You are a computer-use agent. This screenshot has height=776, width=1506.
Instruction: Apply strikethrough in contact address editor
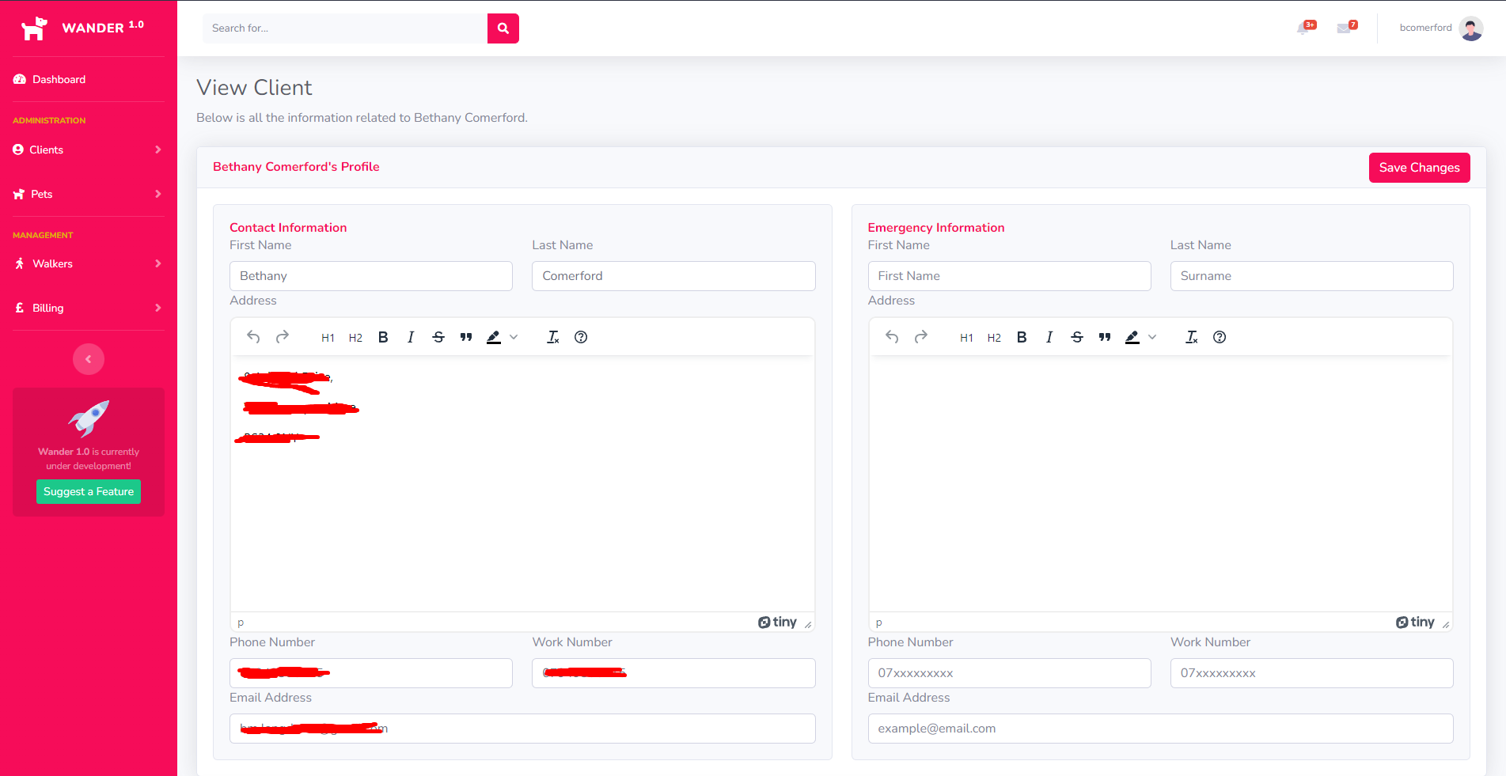coord(438,337)
